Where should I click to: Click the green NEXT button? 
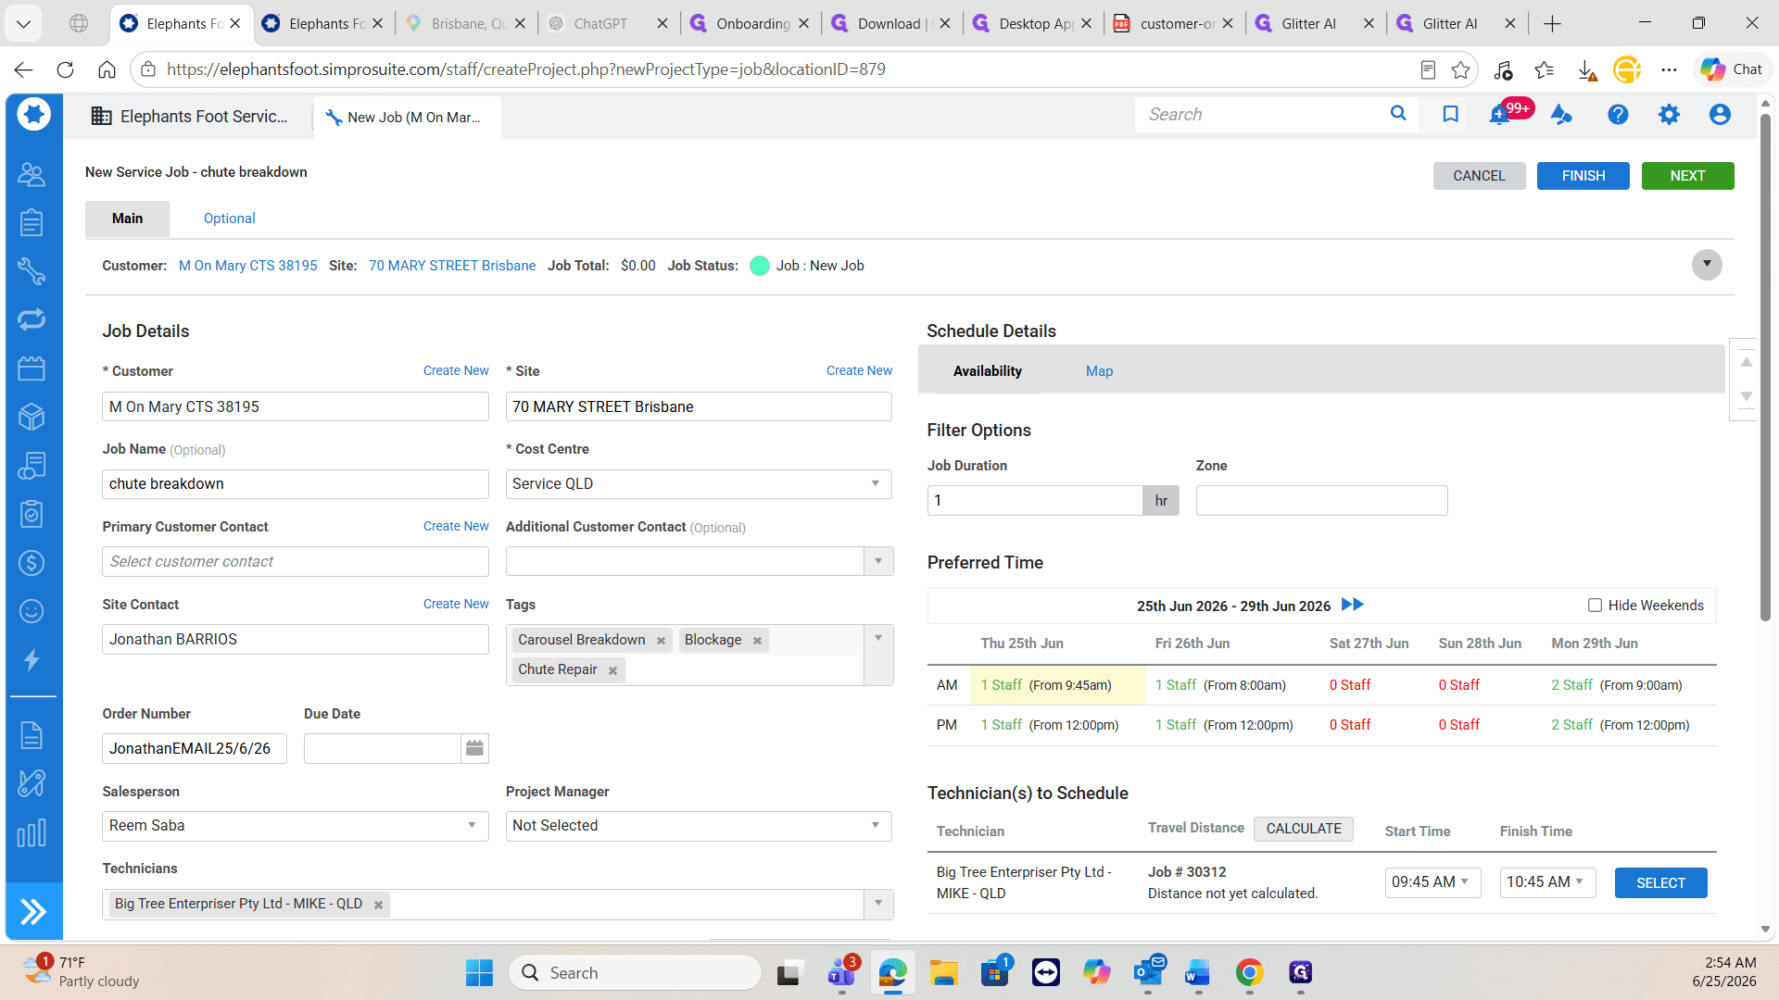(x=1687, y=176)
